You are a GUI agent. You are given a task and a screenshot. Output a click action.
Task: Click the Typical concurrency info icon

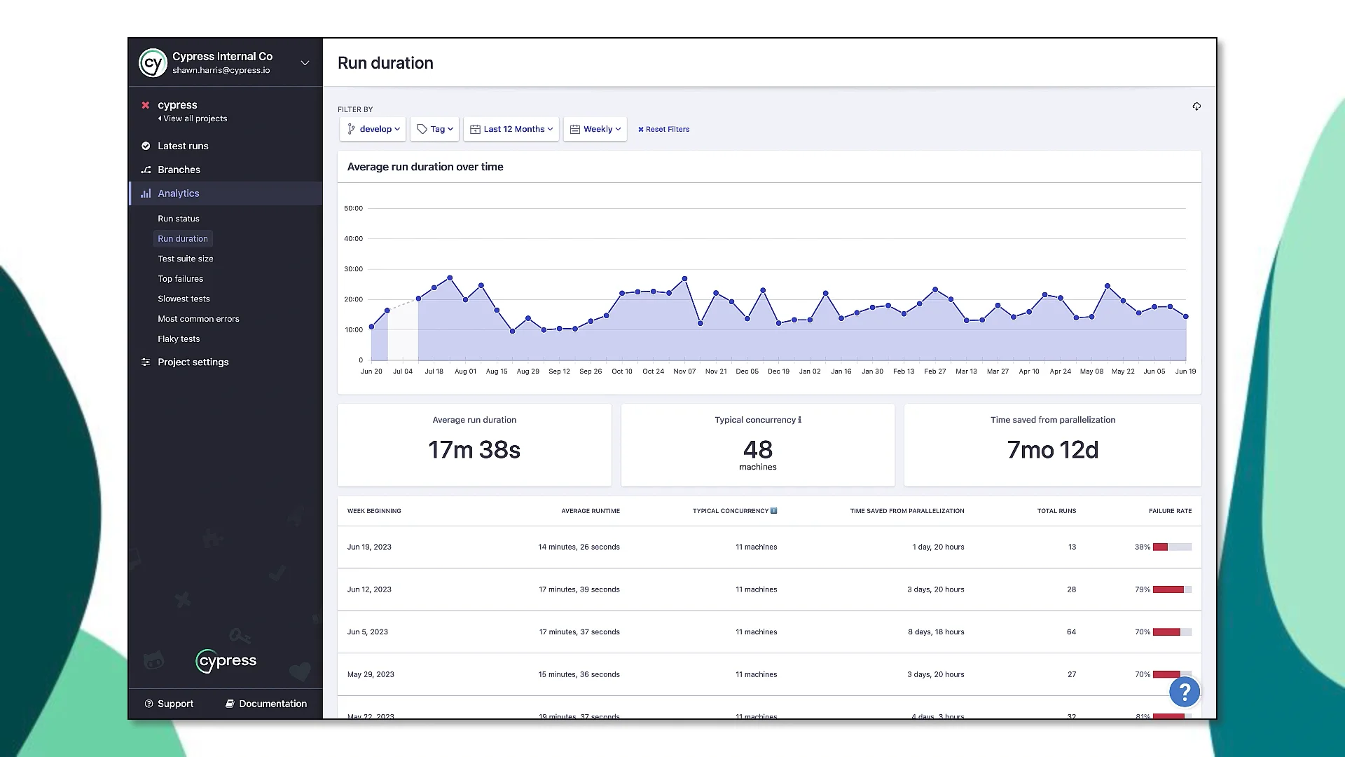[800, 420]
